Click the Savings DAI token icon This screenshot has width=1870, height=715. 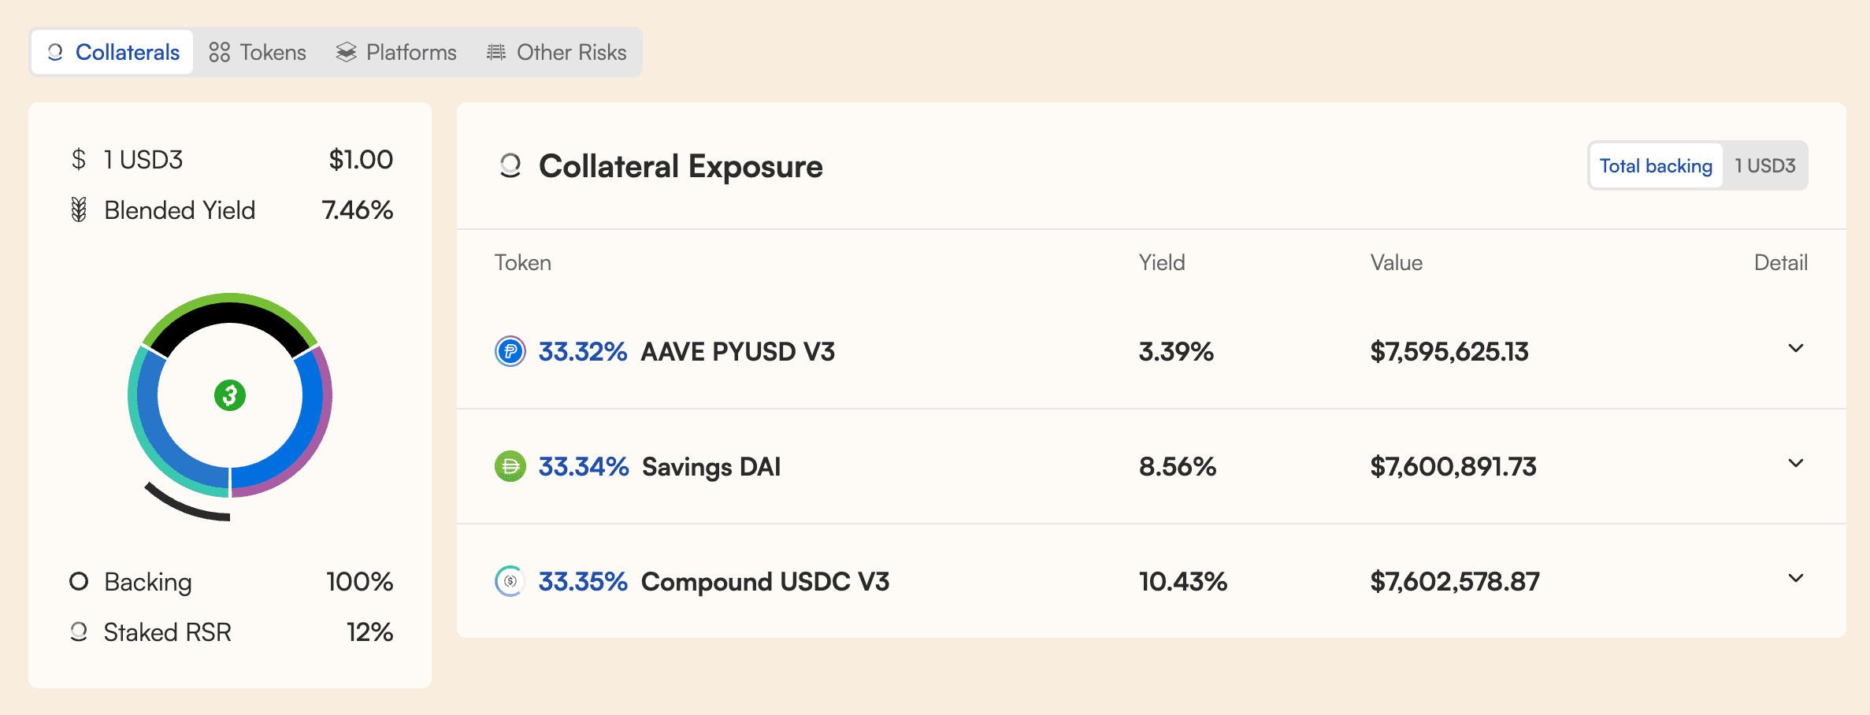[510, 466]
